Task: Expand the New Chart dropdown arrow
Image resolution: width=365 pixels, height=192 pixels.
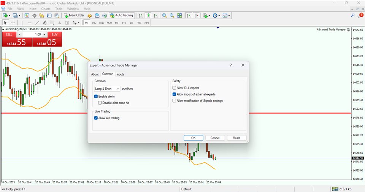Action: [x=9, y=16]
